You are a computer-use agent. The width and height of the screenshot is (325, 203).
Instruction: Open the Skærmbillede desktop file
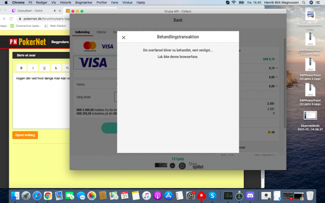click(x=310, y=121)
